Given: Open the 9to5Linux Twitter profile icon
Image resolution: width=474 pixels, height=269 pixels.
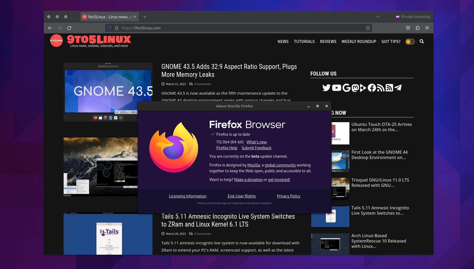Looking at the screenshot, I should 326,88.
